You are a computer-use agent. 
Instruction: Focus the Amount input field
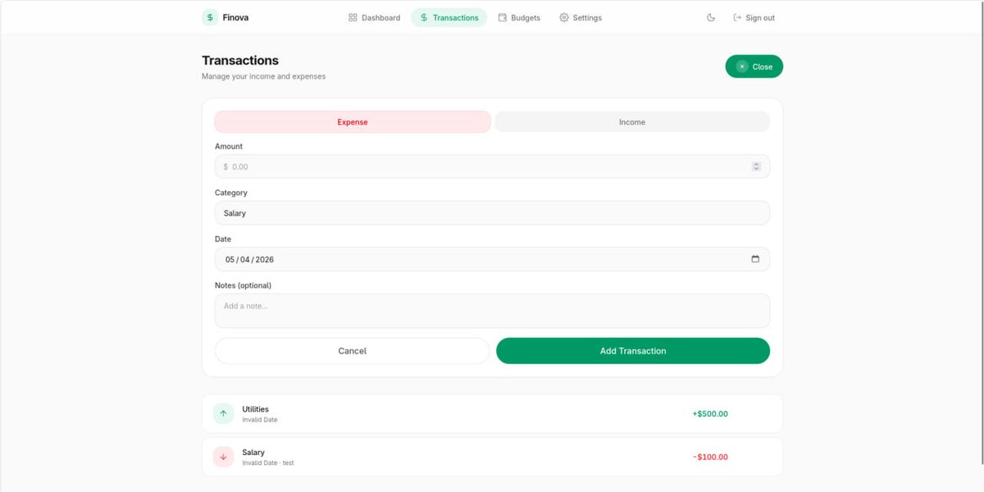click(492, 166)
